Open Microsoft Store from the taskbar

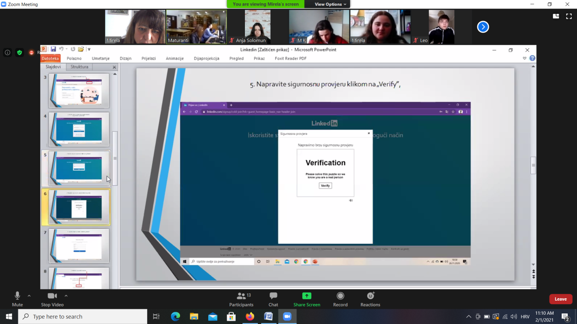pyautogui.click(x=231, y=317)
